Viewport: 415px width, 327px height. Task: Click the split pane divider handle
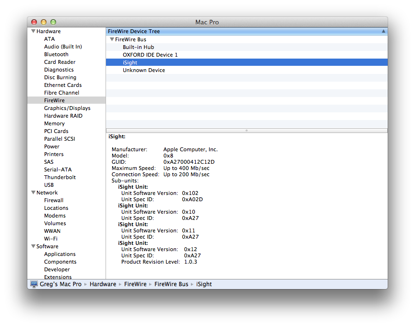tap(247, 131)
